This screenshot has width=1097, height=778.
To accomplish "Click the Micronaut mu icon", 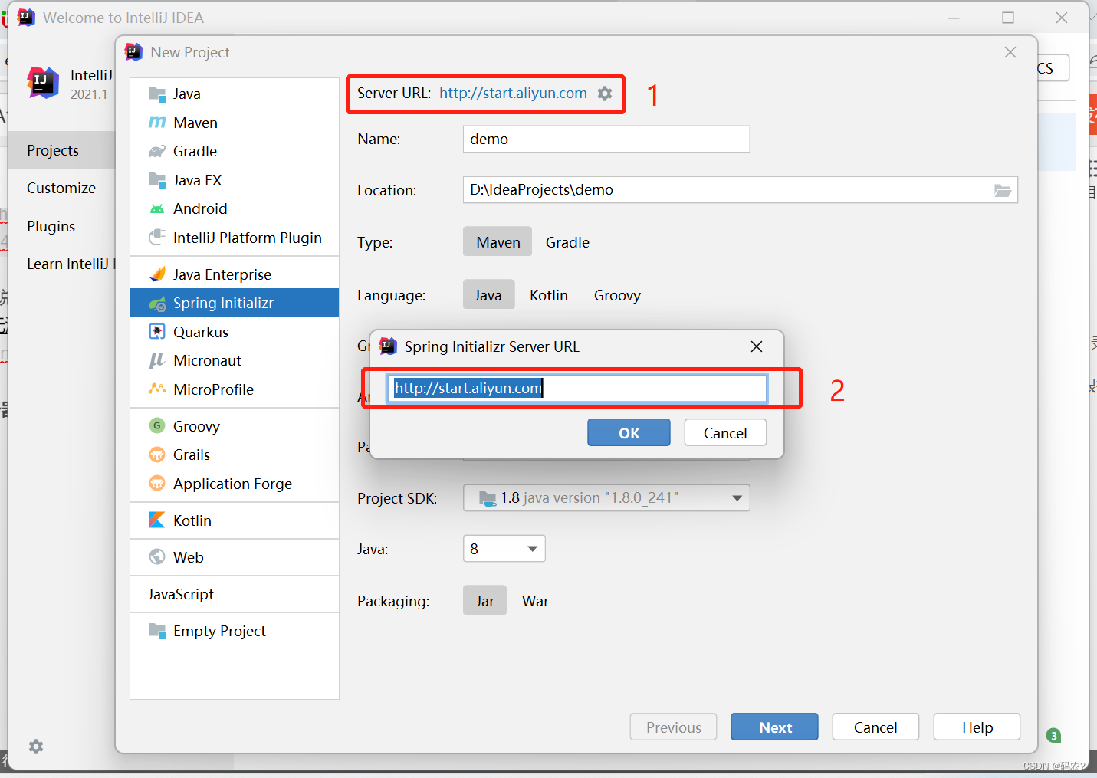I will (157, 360).
